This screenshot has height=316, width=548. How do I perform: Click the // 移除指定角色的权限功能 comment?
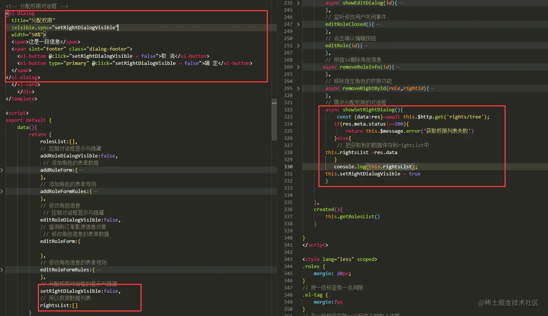(x=358, y=81)
